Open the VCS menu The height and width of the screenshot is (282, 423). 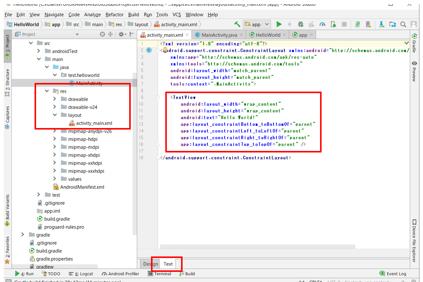[x=177, y=15]
